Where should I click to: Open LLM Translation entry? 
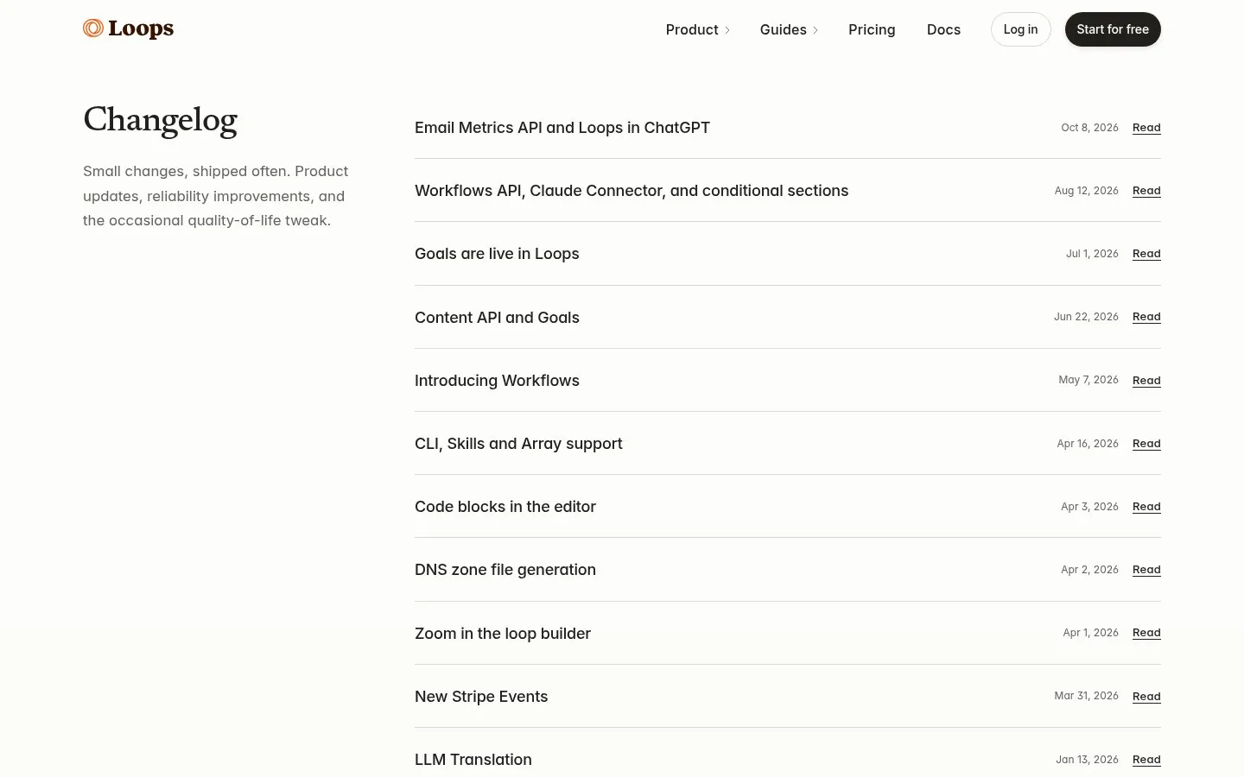pos(473,760)
